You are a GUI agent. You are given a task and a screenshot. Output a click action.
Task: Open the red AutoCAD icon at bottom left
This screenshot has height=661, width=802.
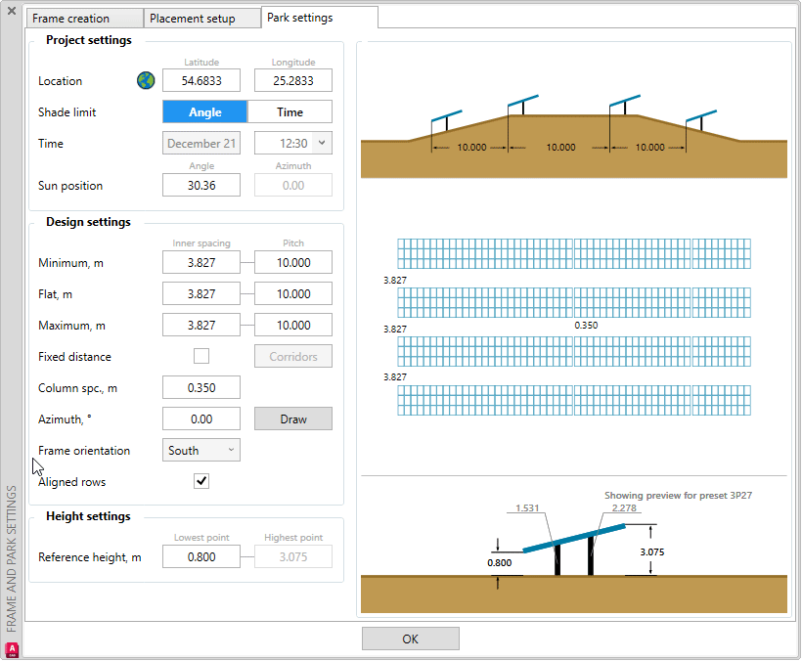(12, 648)
